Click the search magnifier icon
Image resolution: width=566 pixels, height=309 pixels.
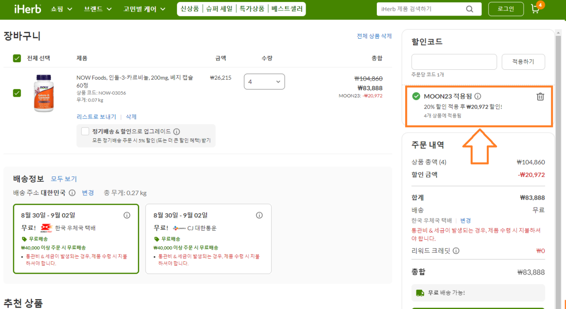point(469,8)
